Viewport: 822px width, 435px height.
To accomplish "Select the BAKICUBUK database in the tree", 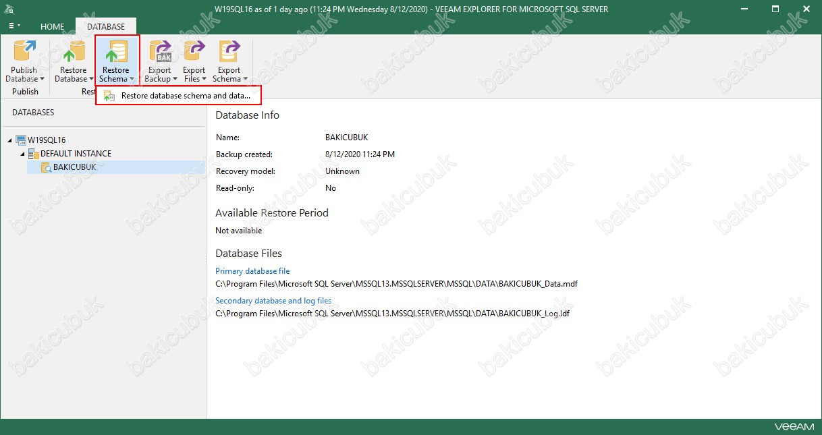I will pos(75,167).
